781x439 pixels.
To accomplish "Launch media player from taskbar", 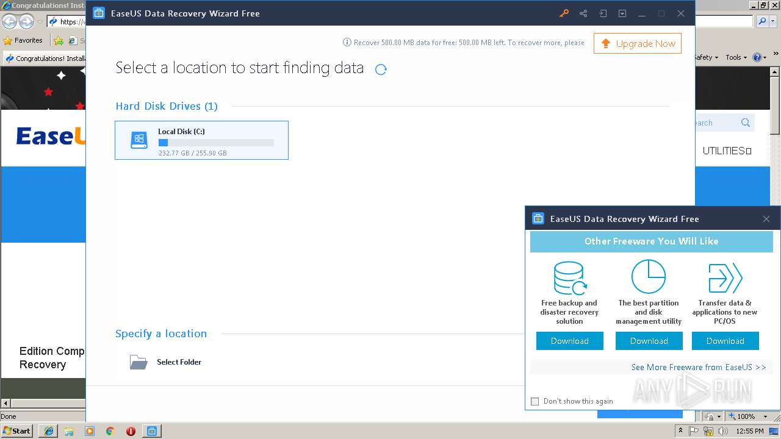I will coord(90,431).
